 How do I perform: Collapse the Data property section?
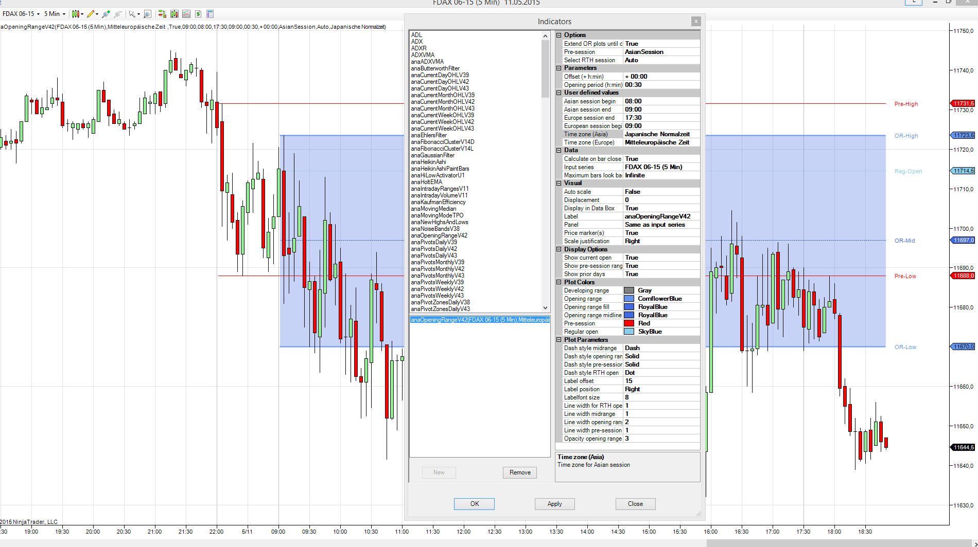(559, 150)
